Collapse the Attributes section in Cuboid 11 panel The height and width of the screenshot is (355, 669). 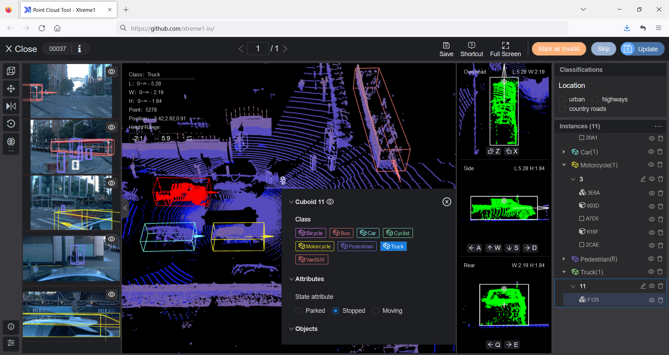point(292,279)
